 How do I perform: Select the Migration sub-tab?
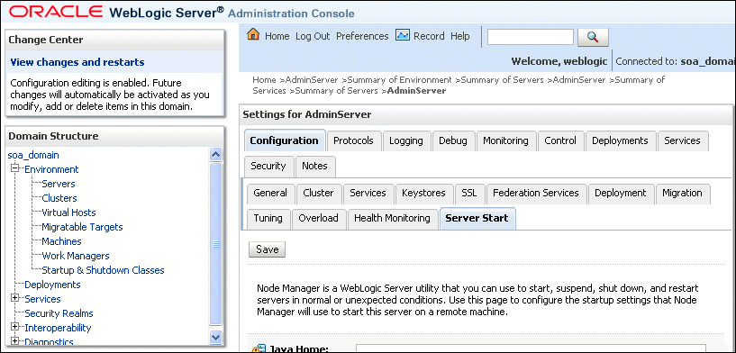click(683, 193)
